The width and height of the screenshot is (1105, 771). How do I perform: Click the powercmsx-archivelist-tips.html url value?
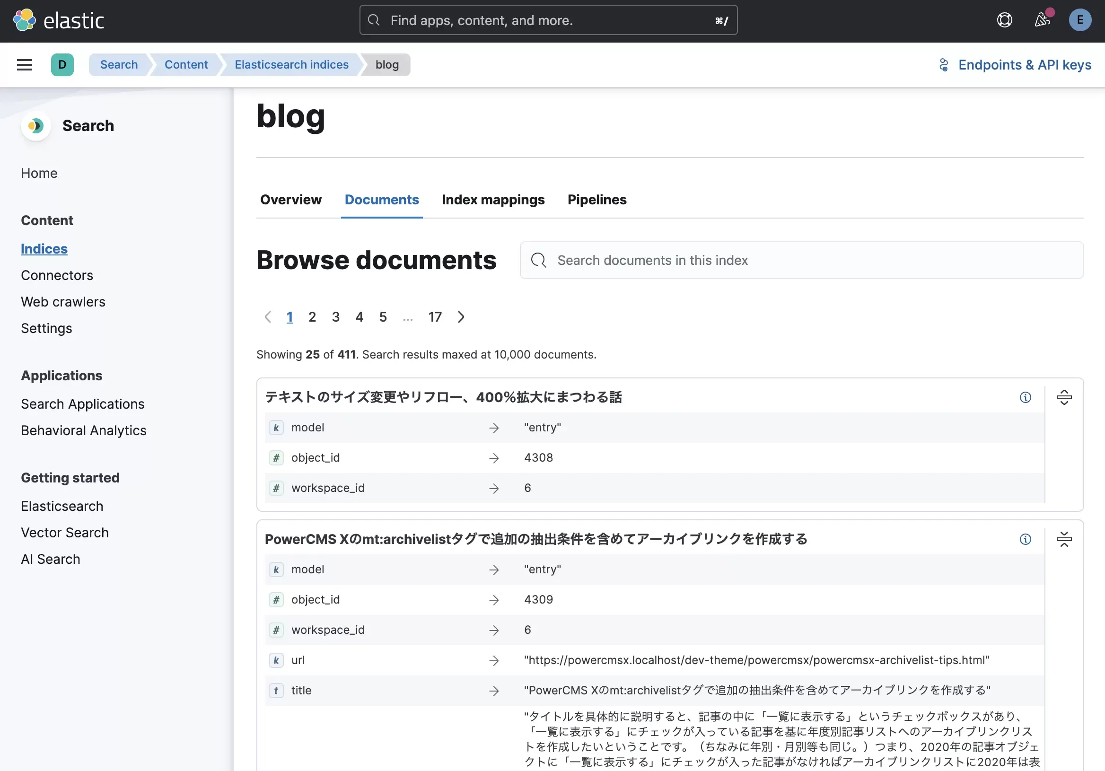pos(756,660)
